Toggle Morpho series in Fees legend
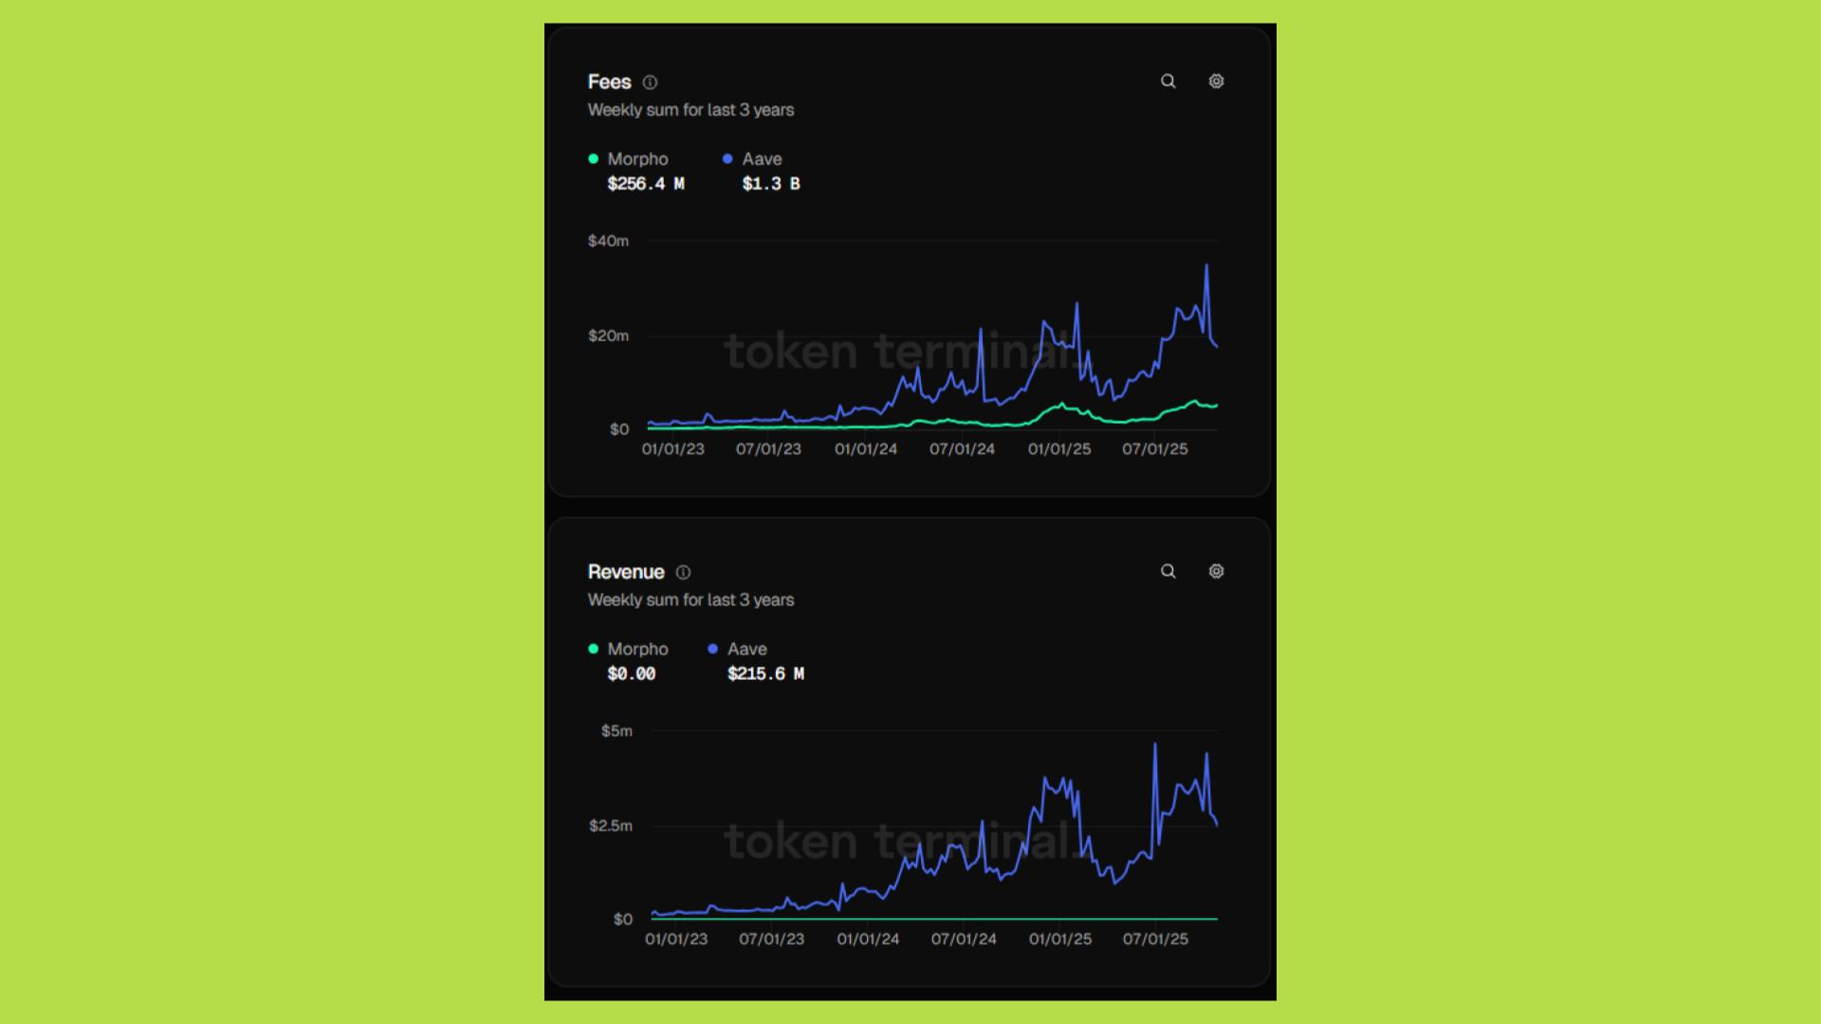The image size is (1821, 1024). pos(637,159)
